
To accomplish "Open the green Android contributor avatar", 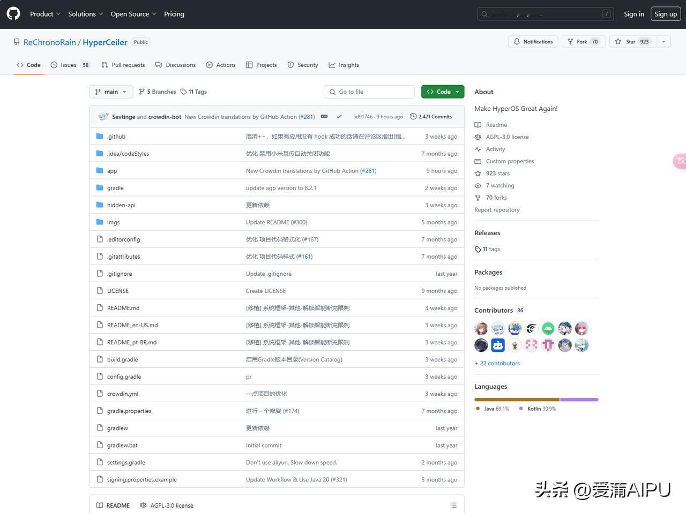I will tap(548, 328).
